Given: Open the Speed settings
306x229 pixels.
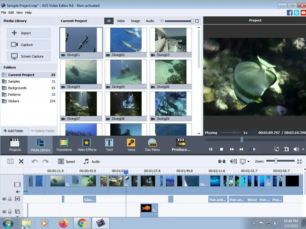Looking at the screenshot, I should (x=66, y=161).
